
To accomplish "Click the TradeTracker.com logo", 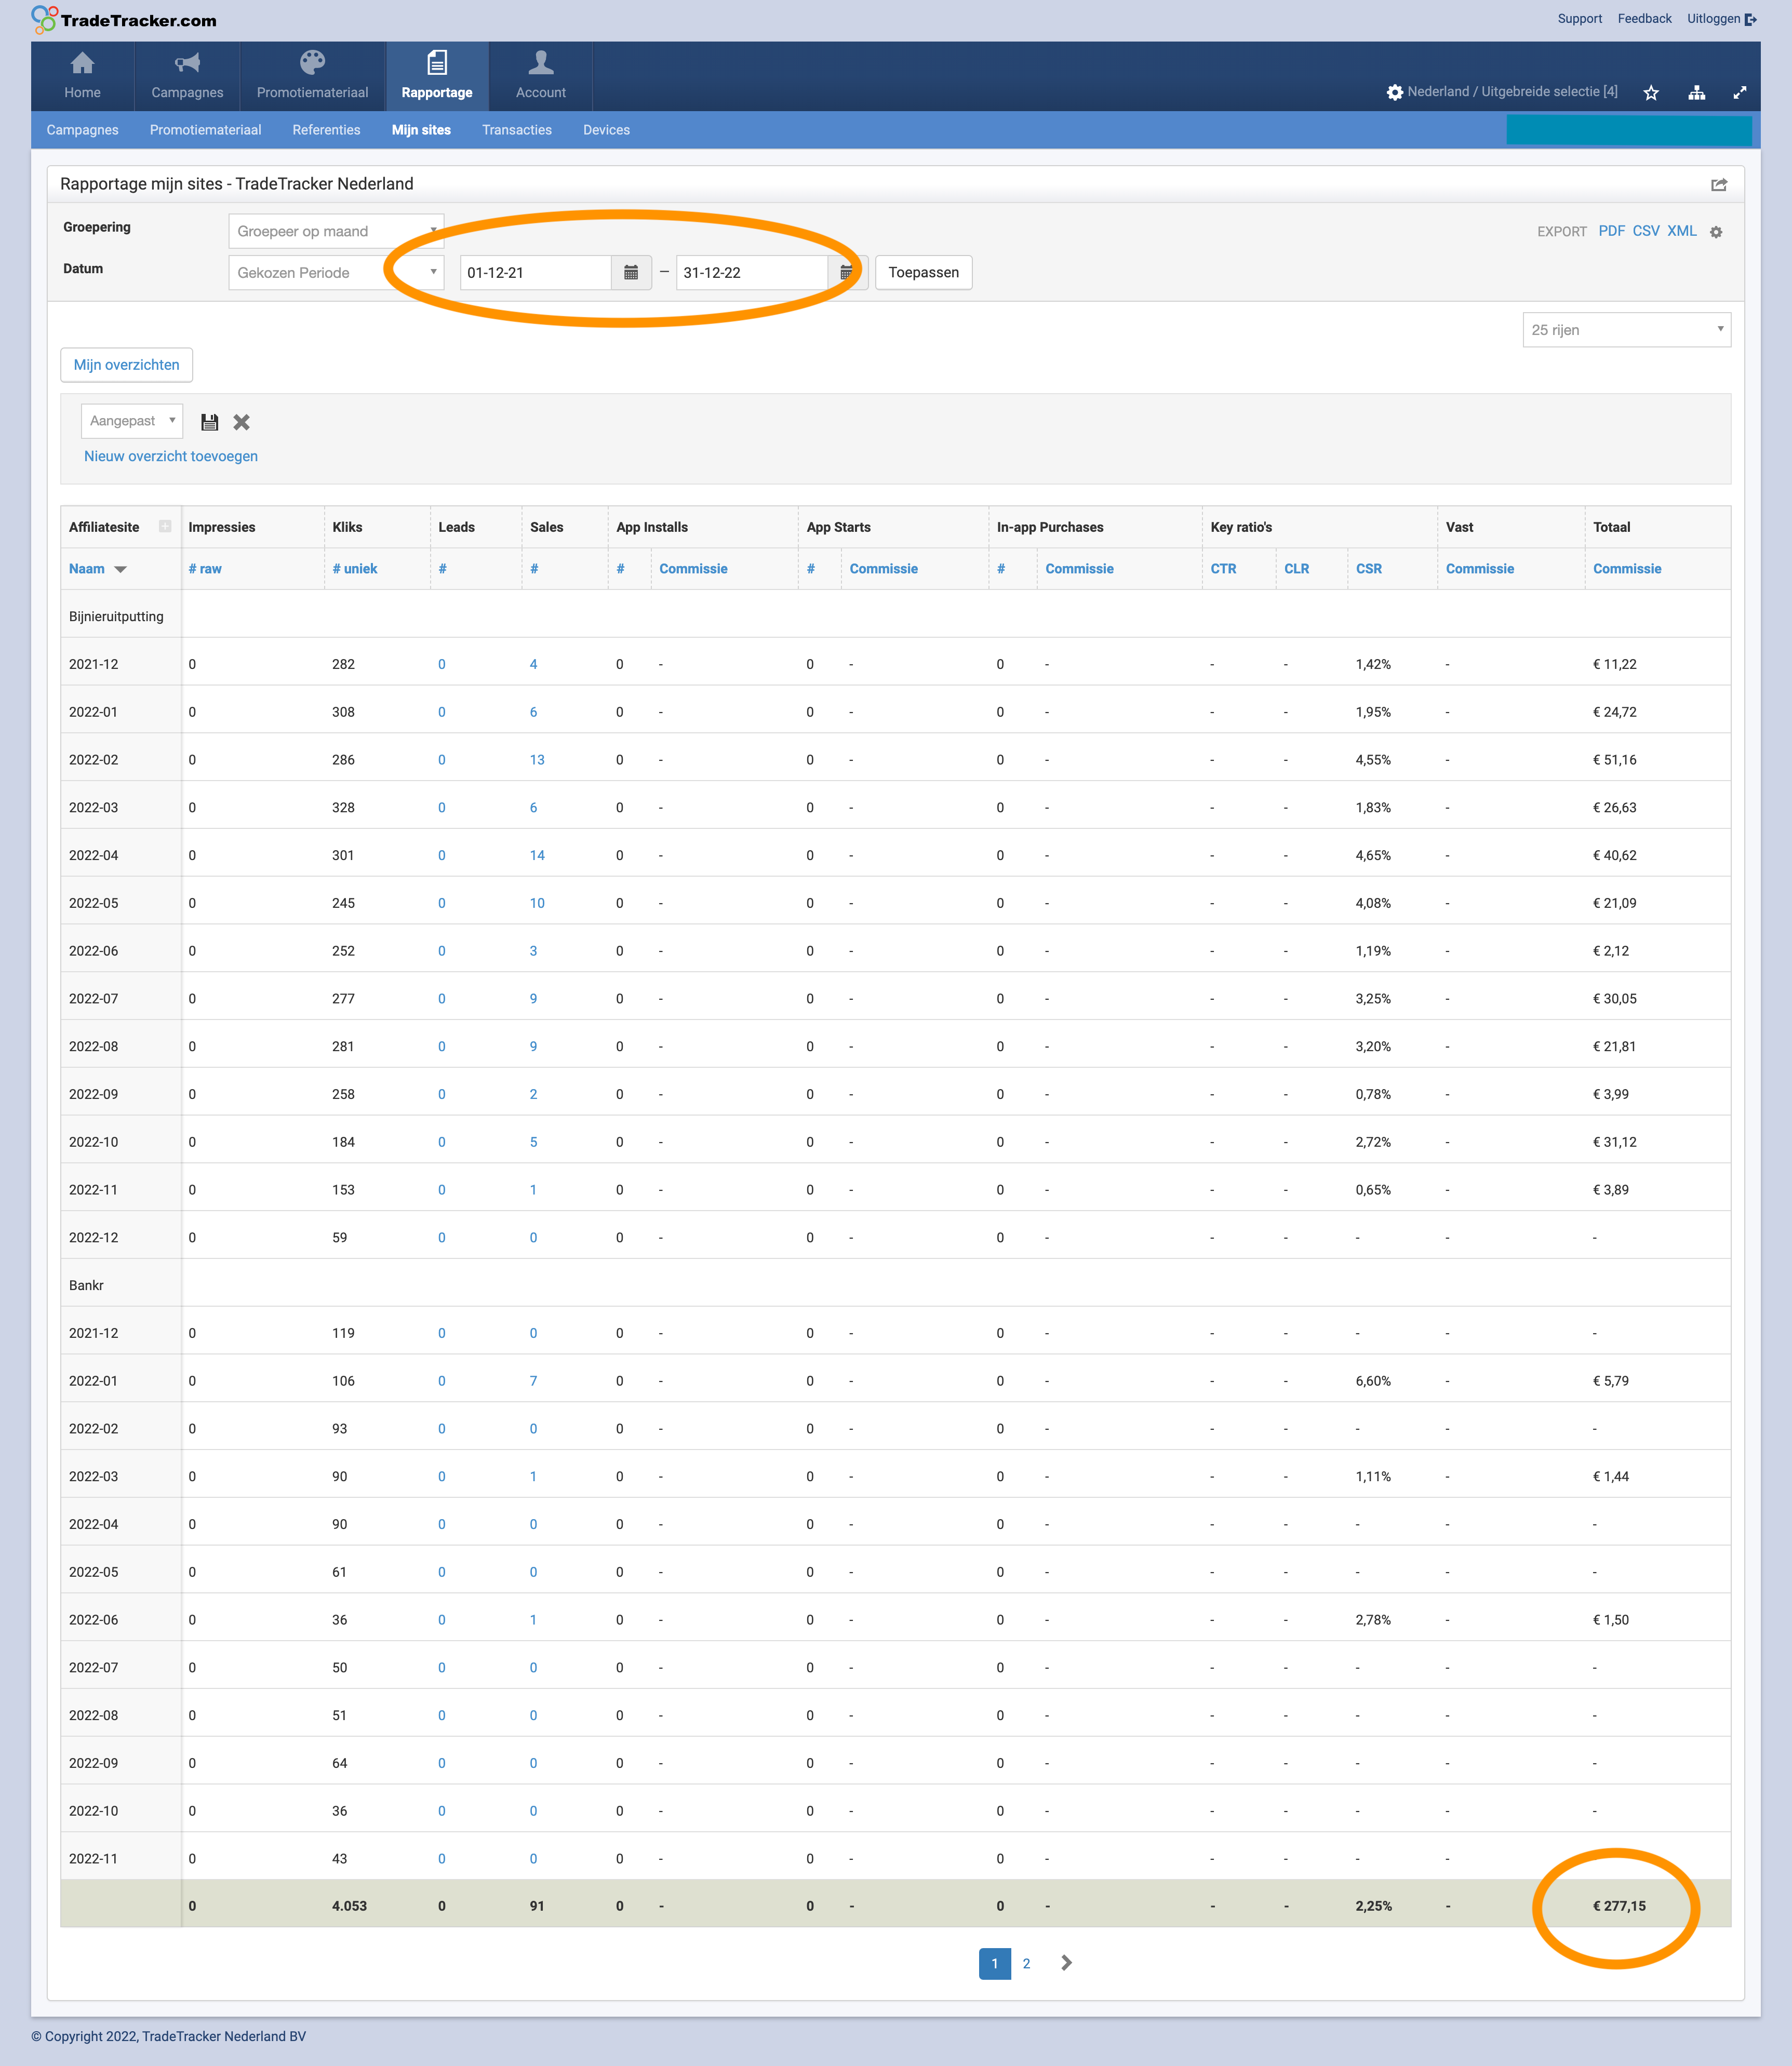I will point(124,20).
